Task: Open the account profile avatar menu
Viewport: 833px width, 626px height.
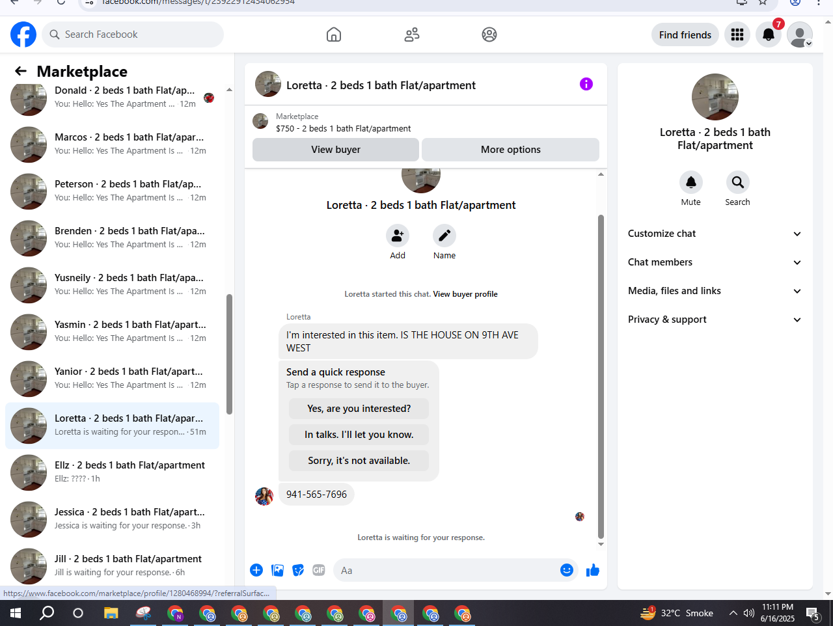Action: pyautogui.click(x=800, y=34)
